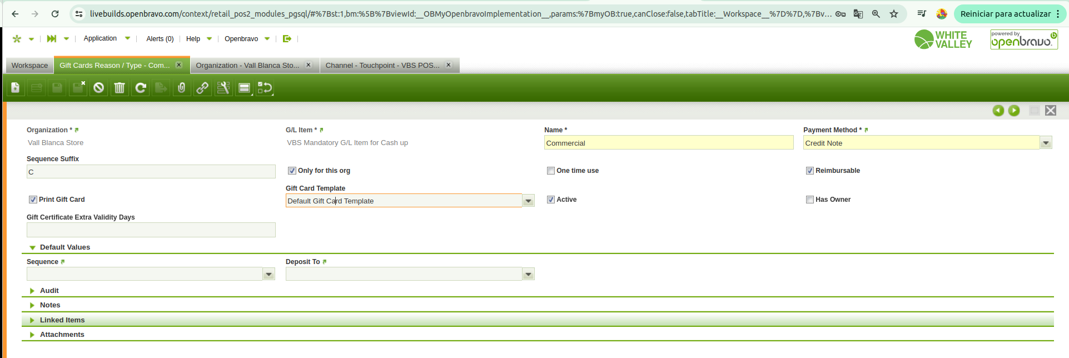Switch to the Workspace tab
Screen dimensions: 1069x358
[30, 65]
